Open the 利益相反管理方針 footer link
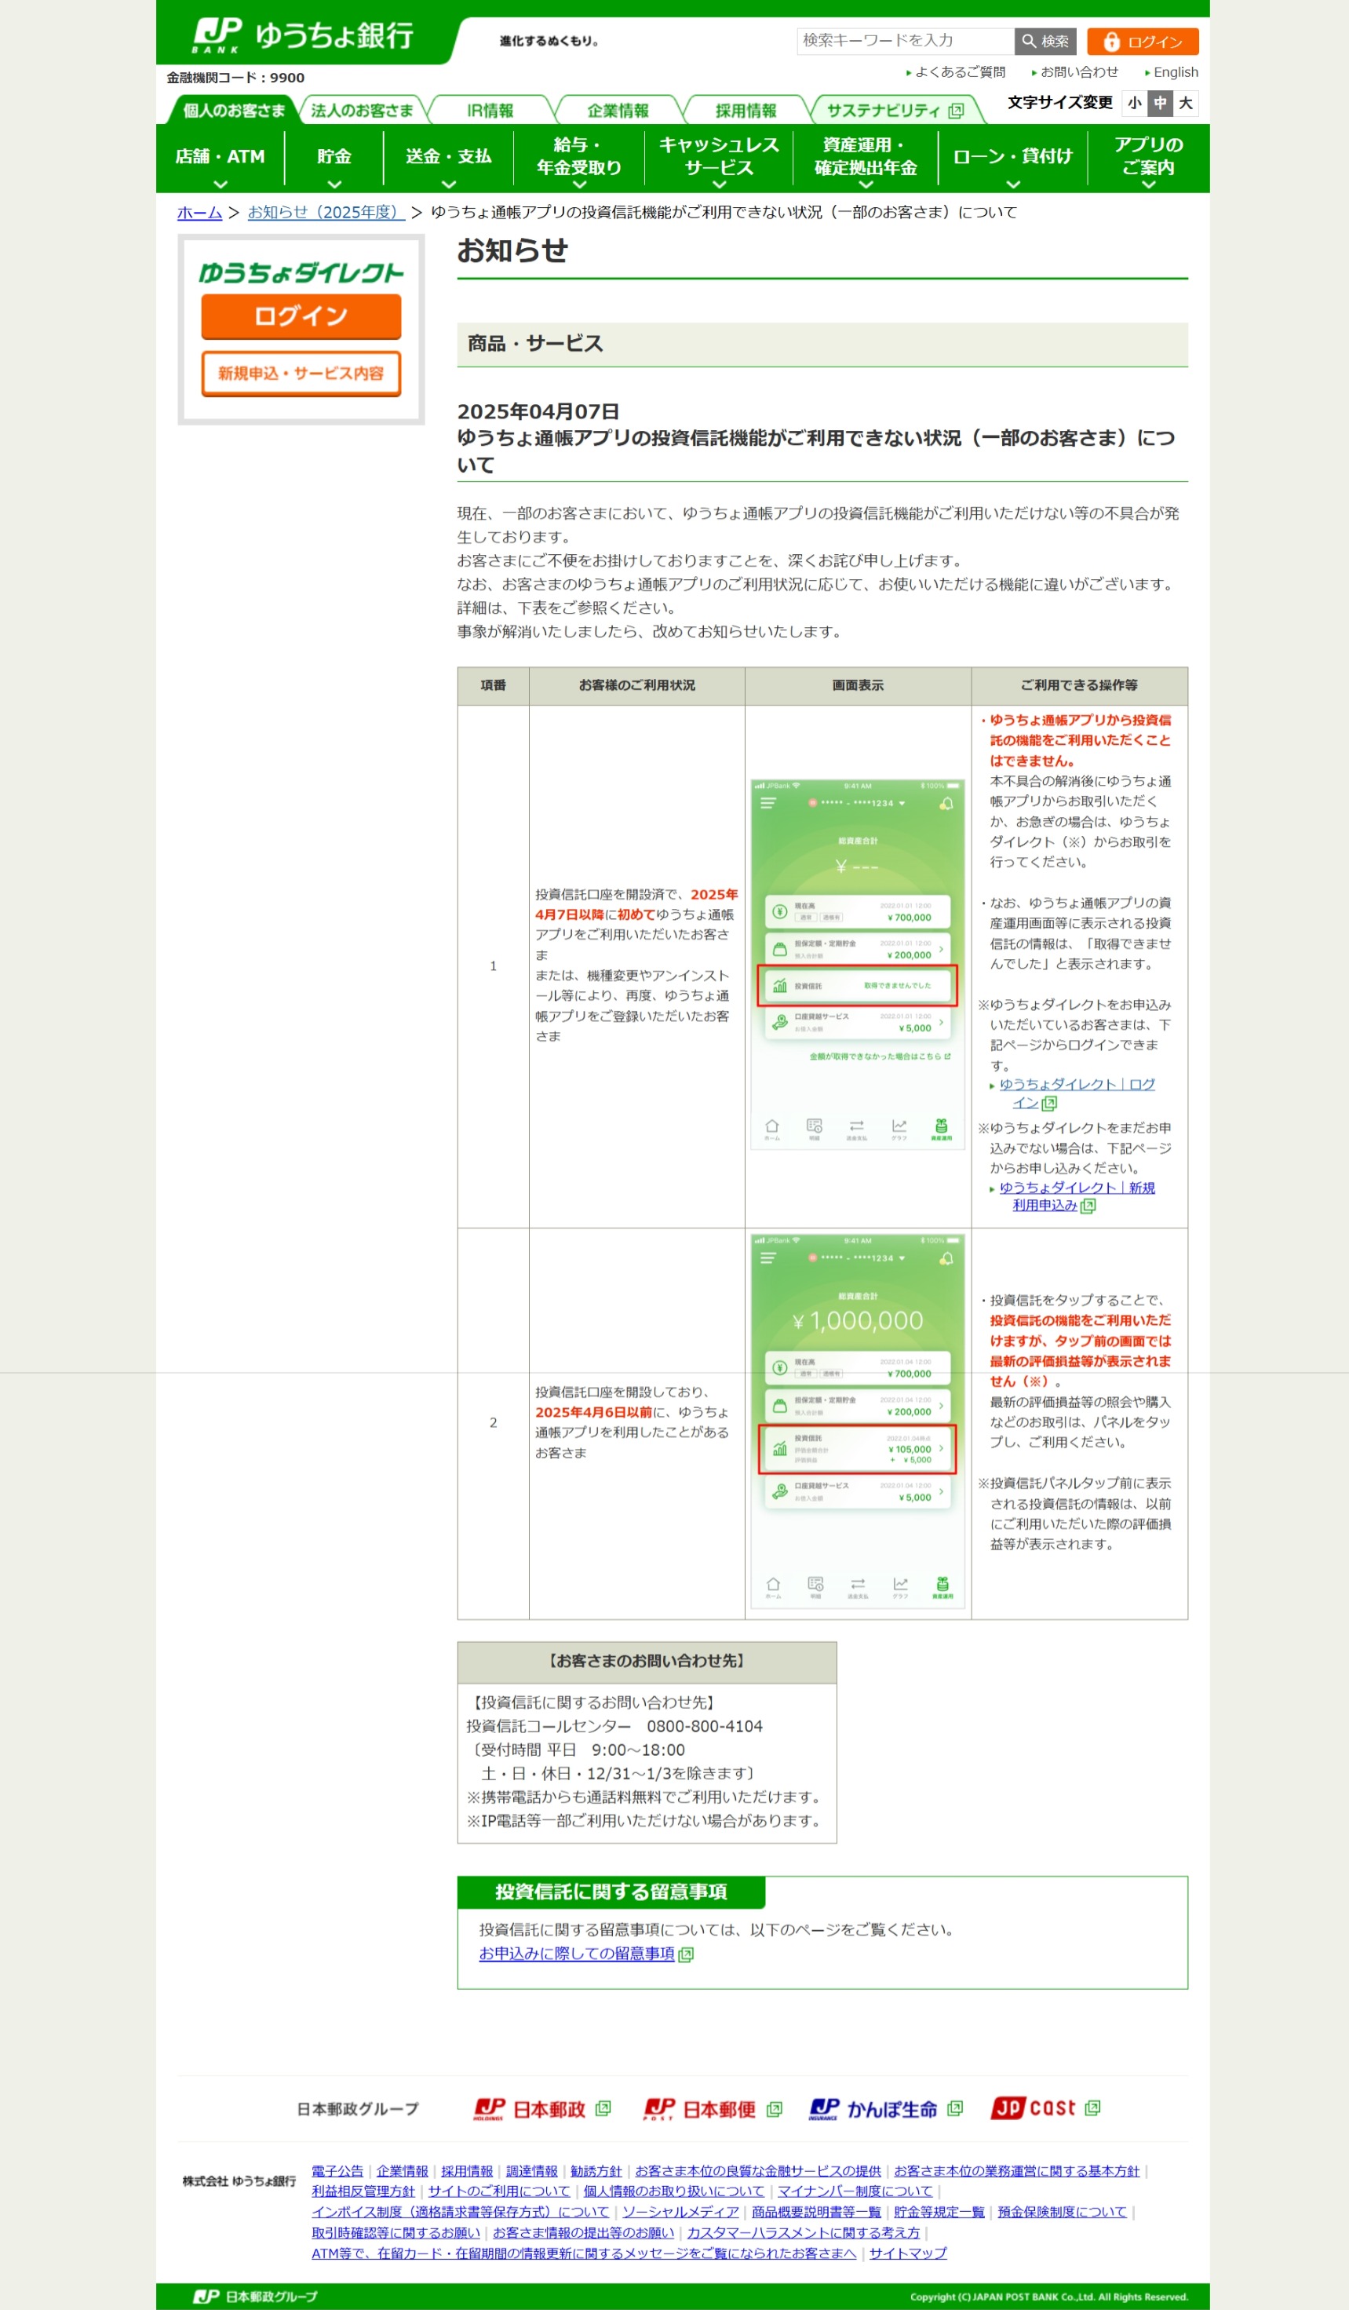Image resolution: width=1349 pixels, height=2310 pixels. point(363,2191)
